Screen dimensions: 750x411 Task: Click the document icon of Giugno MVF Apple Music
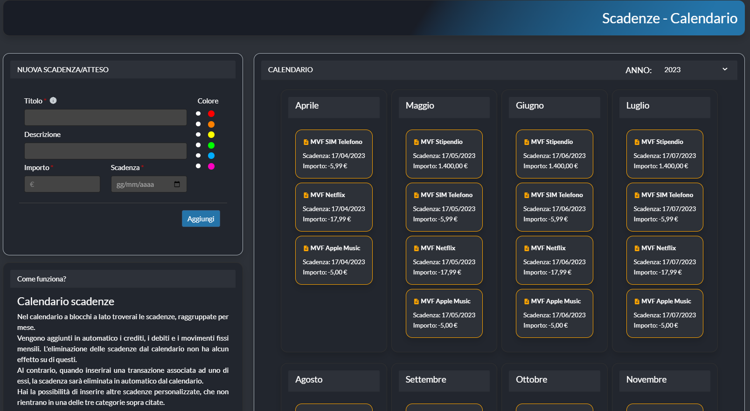527,301
